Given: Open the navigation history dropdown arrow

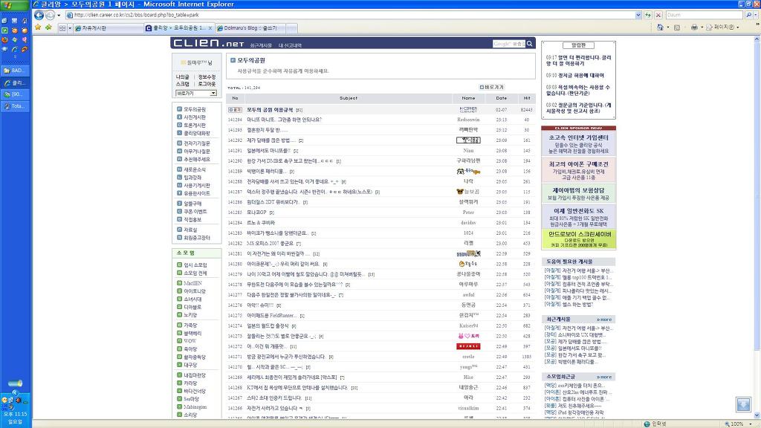Looking at the screenshot, I should (x=59, y=15).
